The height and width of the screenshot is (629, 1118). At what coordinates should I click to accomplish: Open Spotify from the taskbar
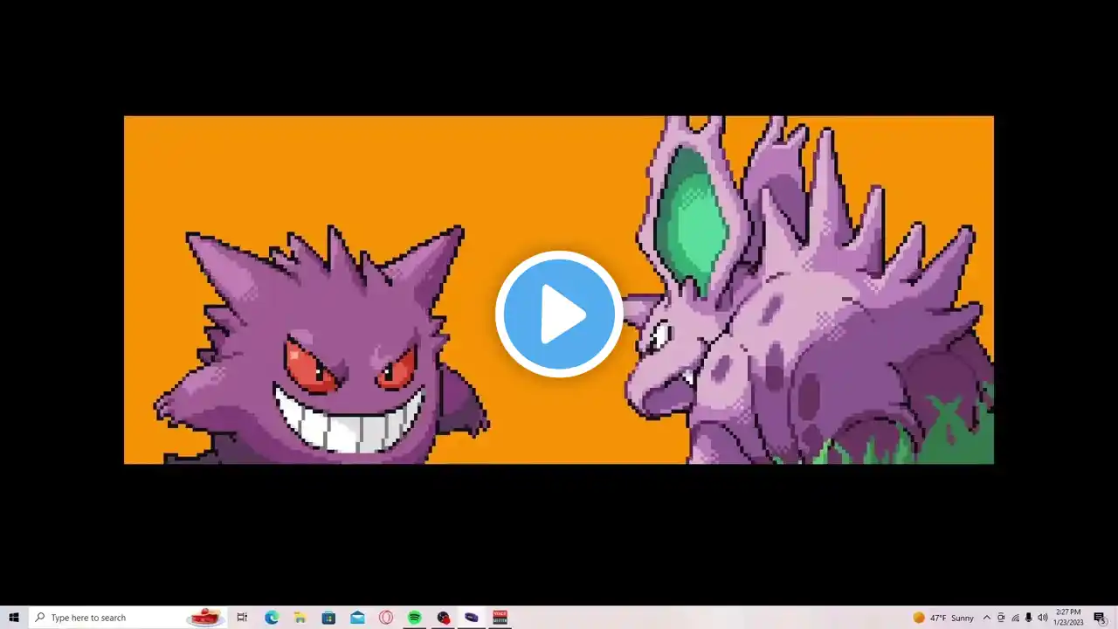[x=415, y=618]
